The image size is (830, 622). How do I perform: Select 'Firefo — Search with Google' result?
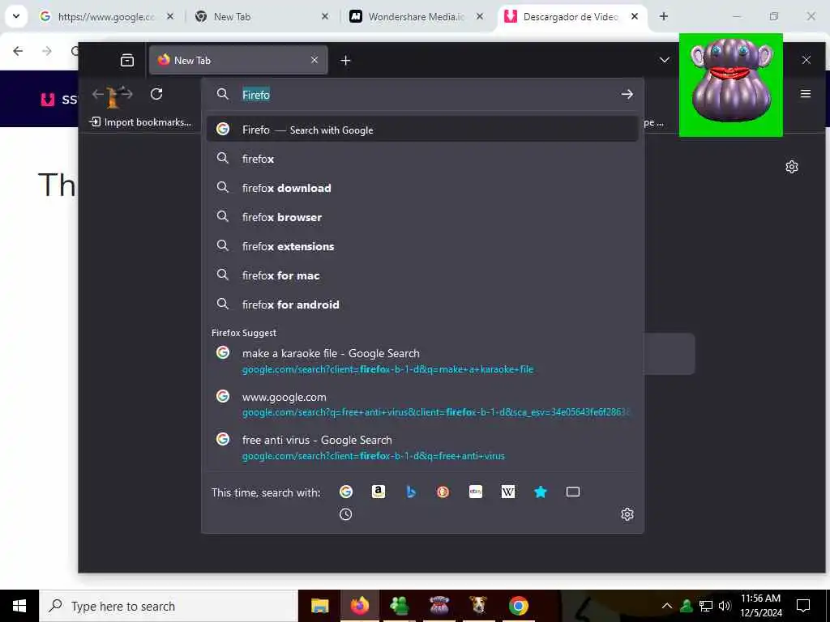[x=422, y=130]
